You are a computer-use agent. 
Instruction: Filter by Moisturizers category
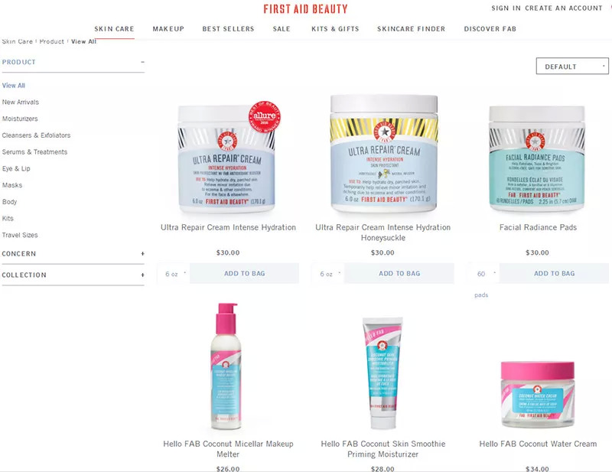pyautogui.click(x=20, y=119)
